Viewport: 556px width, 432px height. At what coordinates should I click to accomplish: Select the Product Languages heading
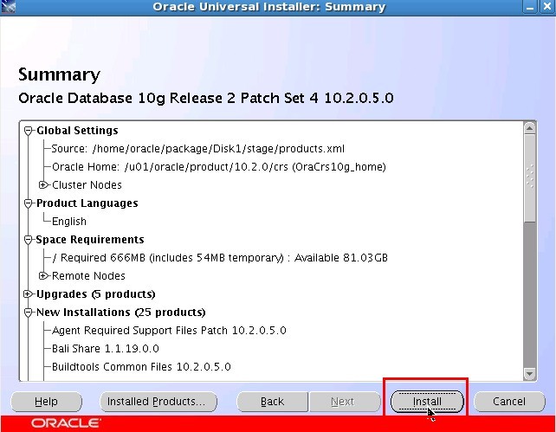(x=87, y=203)
